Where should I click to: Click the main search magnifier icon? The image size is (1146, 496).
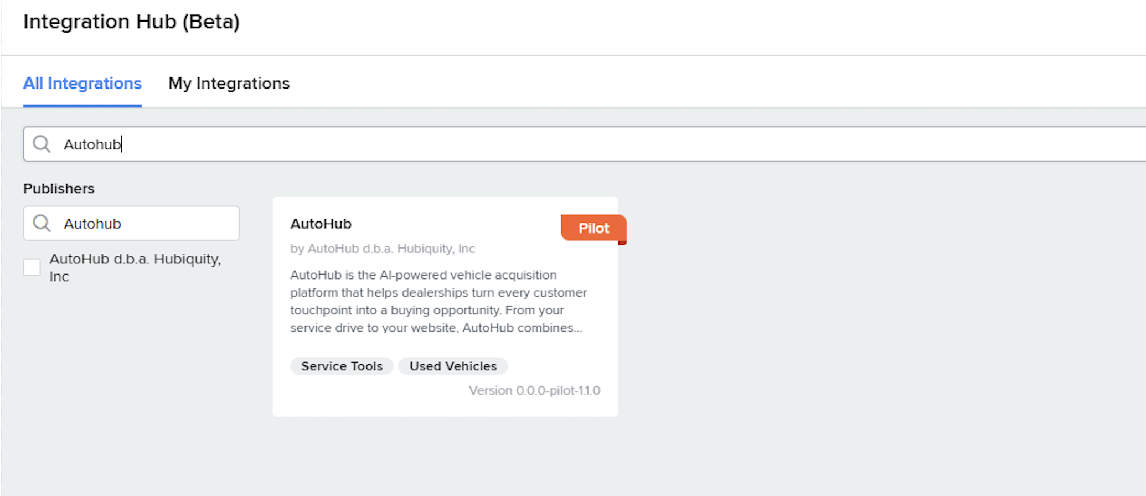[x=42, y=144]
